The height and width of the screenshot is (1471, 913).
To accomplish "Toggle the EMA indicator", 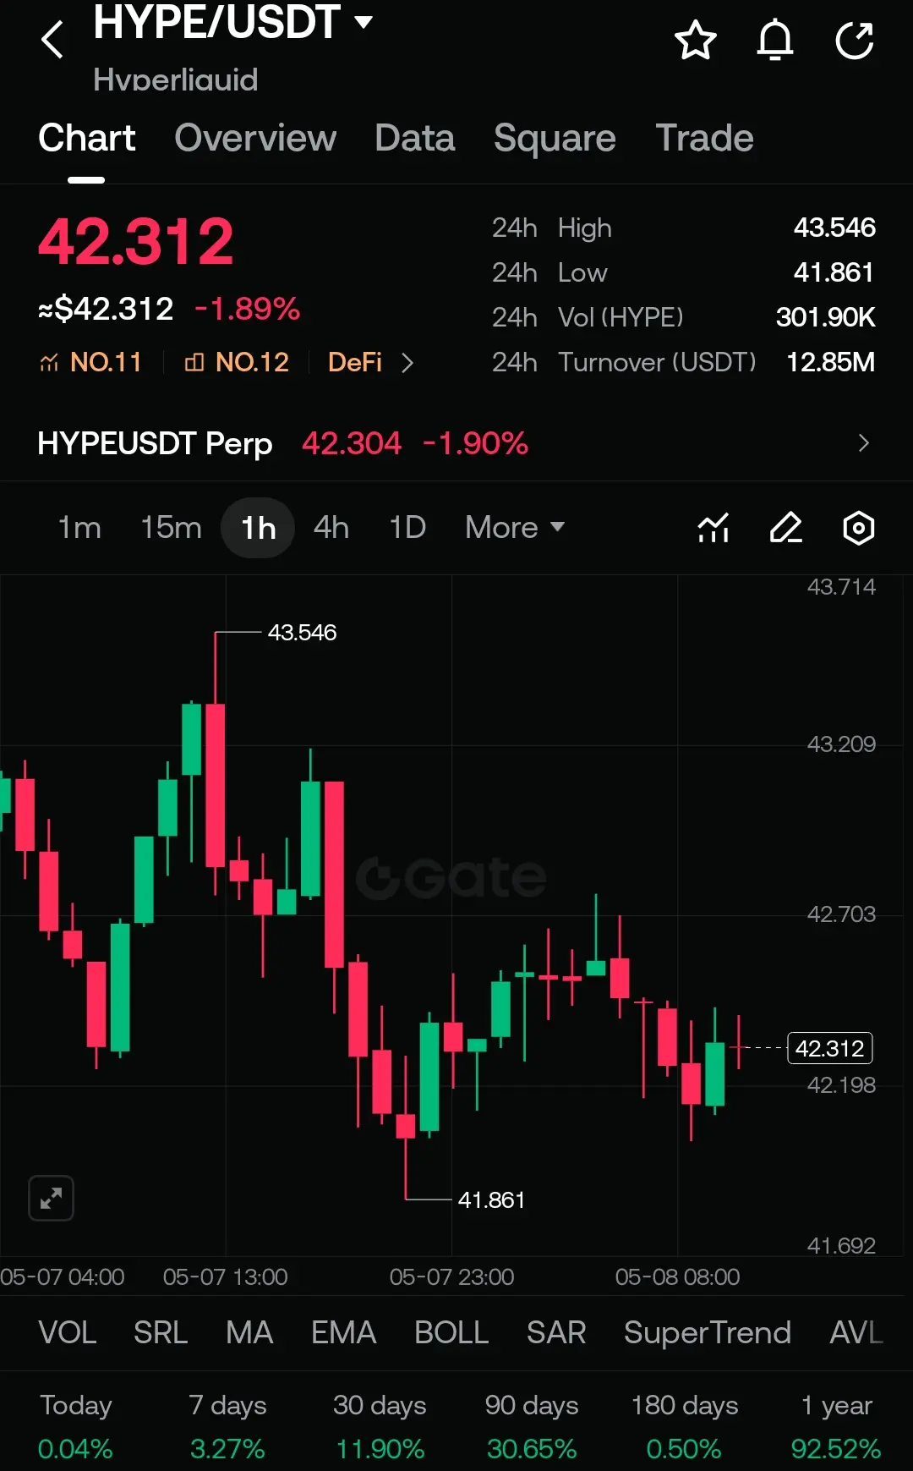I will click(x=343, y=1332).
